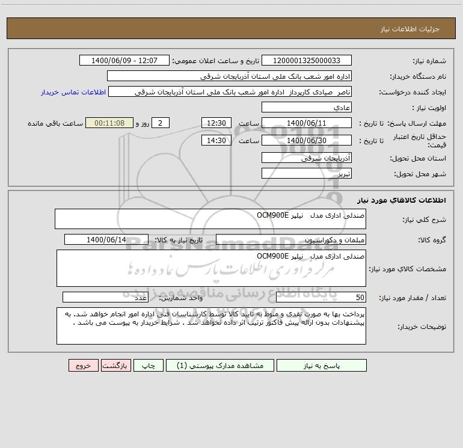Click the announcement date field 1400/06/09 - 12:07
Viewport: 463px width, 448px height.
point(124,61)
